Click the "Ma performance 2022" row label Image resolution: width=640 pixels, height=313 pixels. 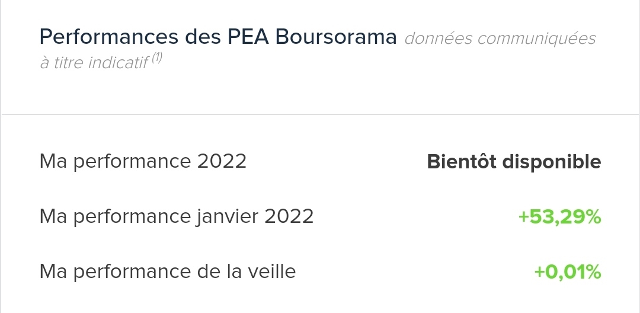click(x=143, y=161)
